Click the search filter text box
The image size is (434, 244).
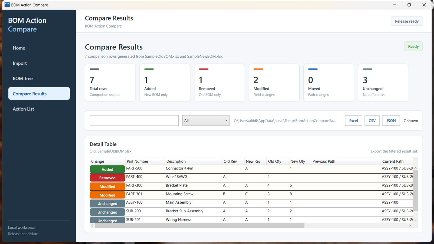pyautogui.click(x=134, y=120)
